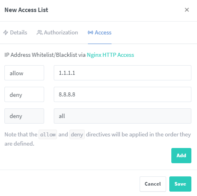This screenshot has height=196, width=197.
Task: Save the access list
Action: tap(180, 184)
